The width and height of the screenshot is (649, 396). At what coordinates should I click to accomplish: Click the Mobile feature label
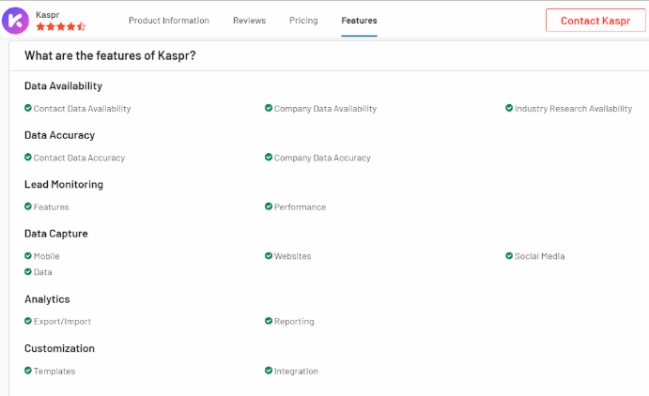click(x=47, y=256)
